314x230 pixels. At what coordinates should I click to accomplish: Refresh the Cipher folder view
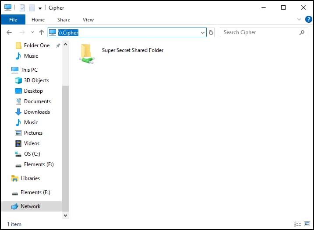[x=211, y=32]
